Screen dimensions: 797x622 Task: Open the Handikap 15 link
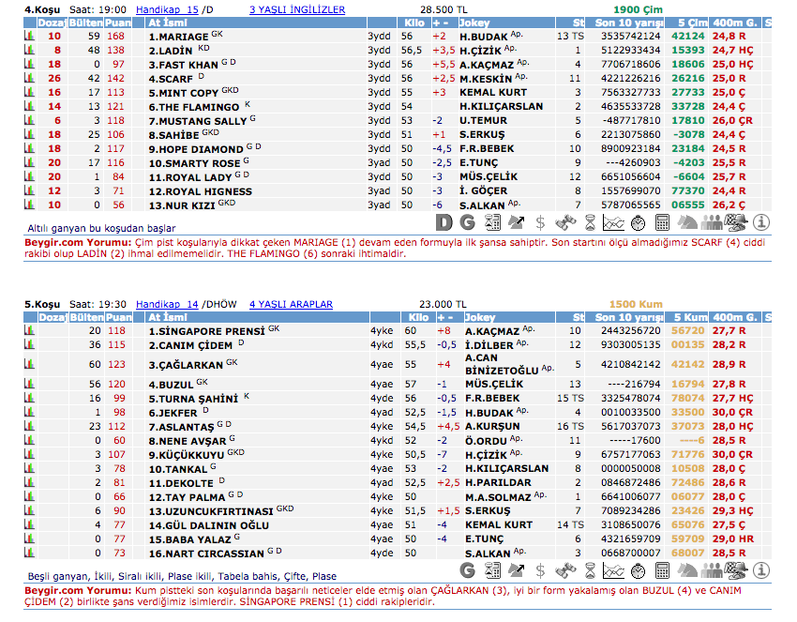pyautogui.click(x=167, y=10)
